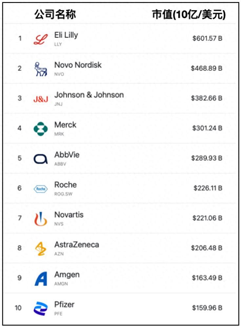This screenshot has height=328, width=241.
Task: Open the Johnson & Johnson company link
Action: 89,95
